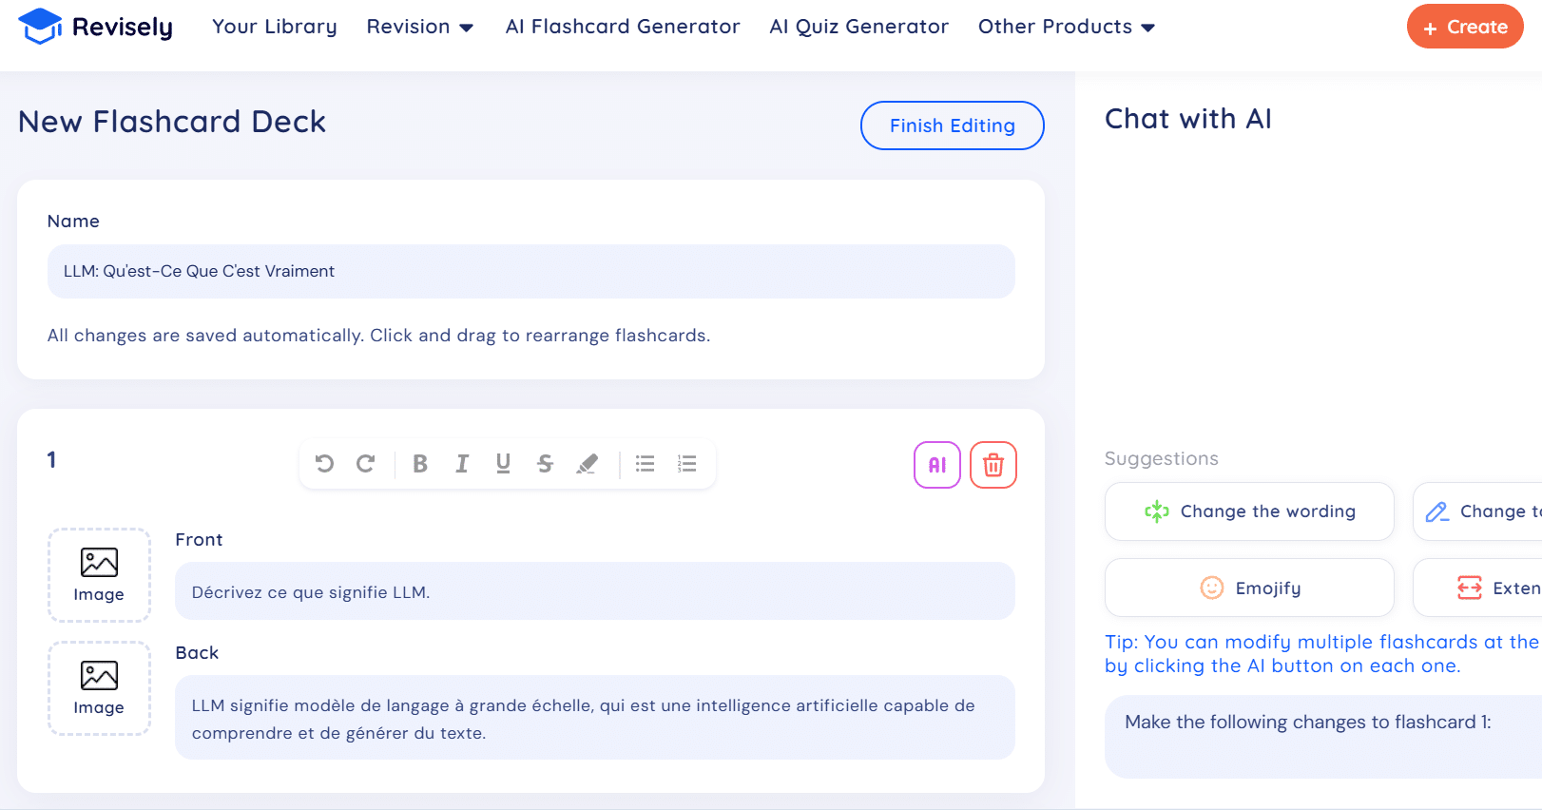Expand the Other Products menu
This screenshot has height=810, width=1542.
pos(1065,27)
